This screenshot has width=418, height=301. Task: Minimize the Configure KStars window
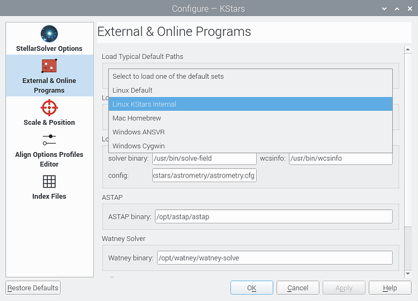[x=384, y=9]
